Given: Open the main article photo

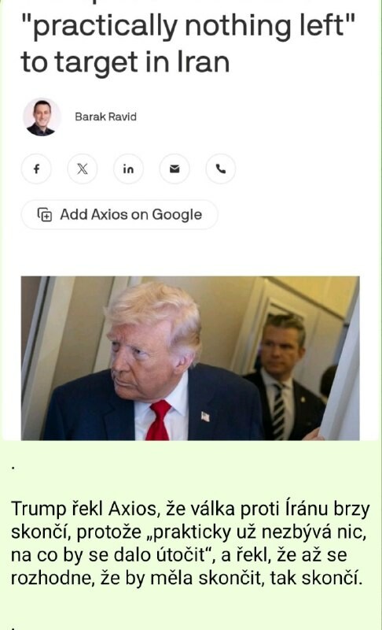Looking at the screenshot, I should tap(190, 358).
